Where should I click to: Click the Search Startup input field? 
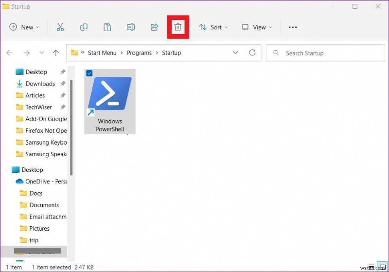point(325,53)
